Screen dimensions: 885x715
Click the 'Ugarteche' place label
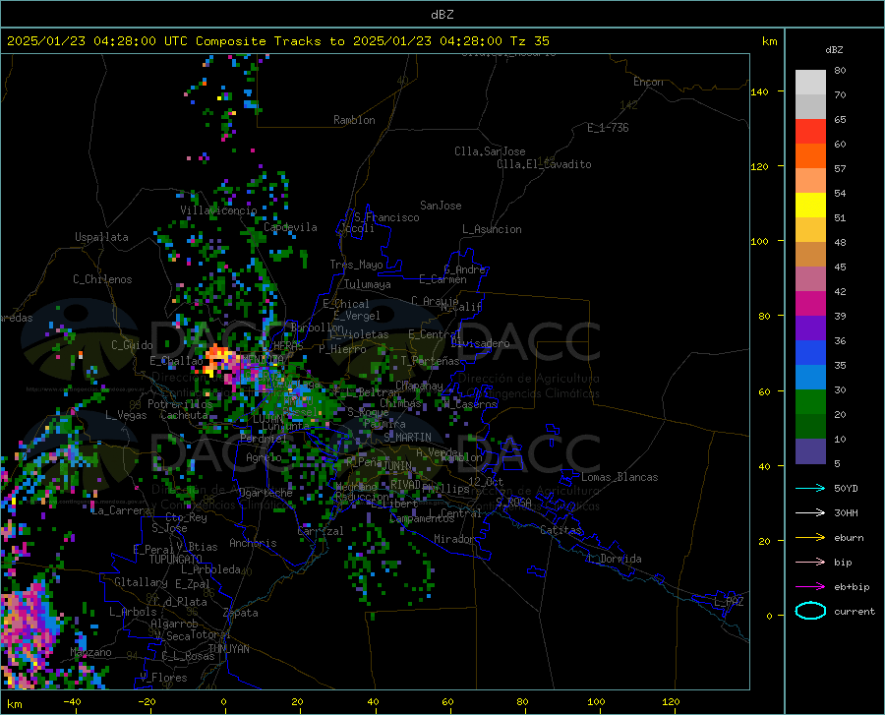coord(265,493)
